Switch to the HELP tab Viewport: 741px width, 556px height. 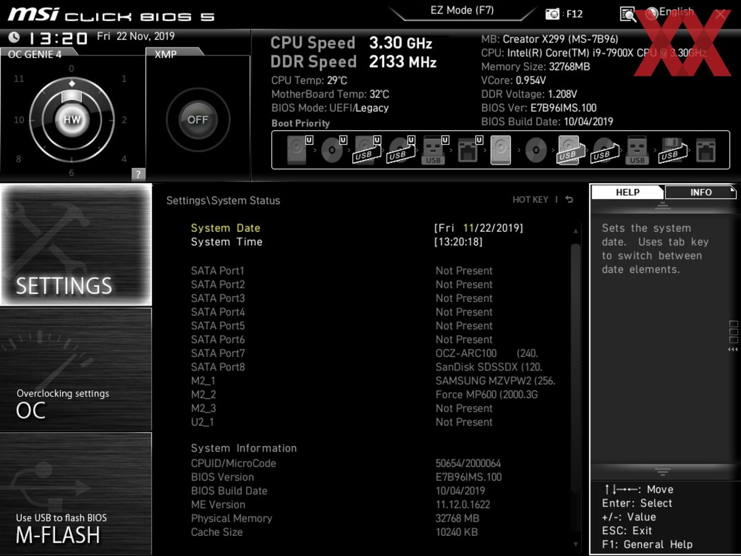[627, 192]
